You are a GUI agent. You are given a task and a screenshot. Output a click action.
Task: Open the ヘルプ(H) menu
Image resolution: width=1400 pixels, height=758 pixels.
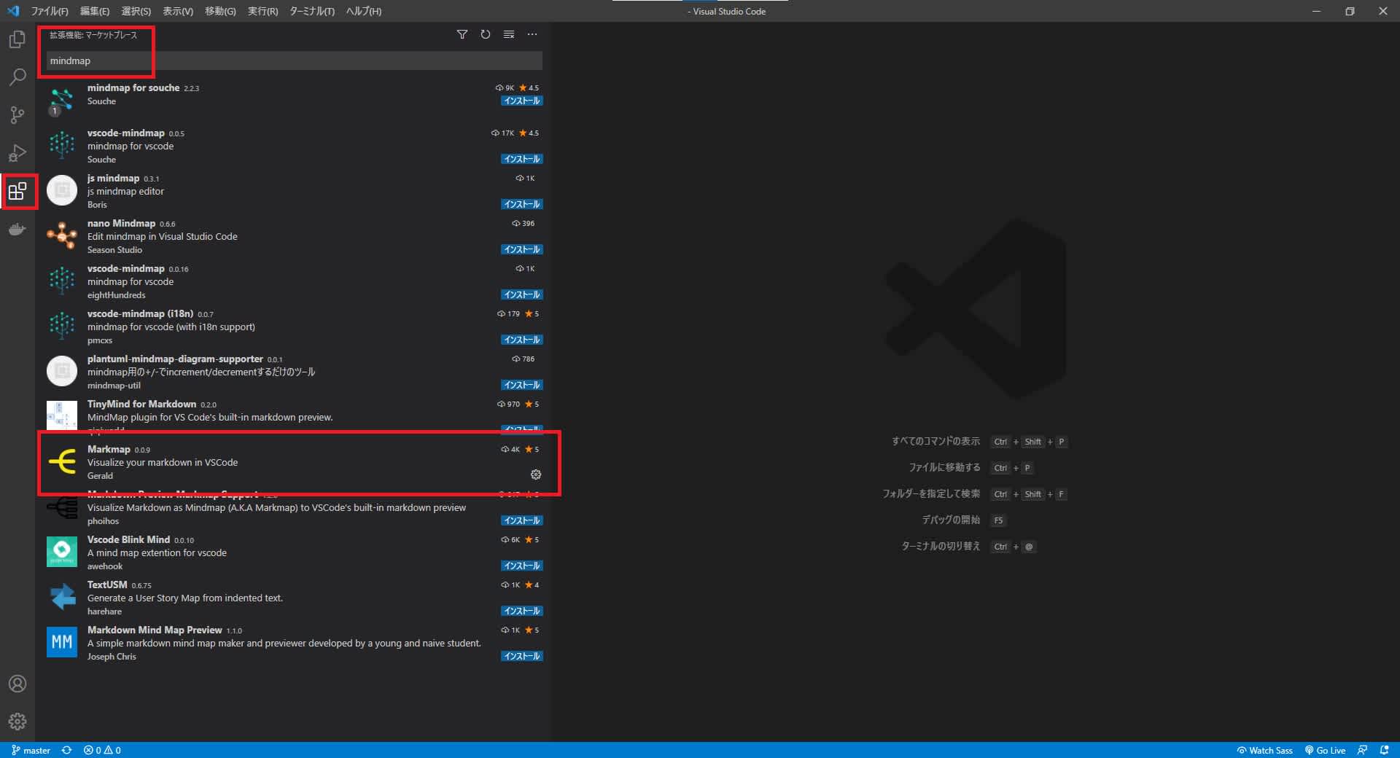pos(364,11)
